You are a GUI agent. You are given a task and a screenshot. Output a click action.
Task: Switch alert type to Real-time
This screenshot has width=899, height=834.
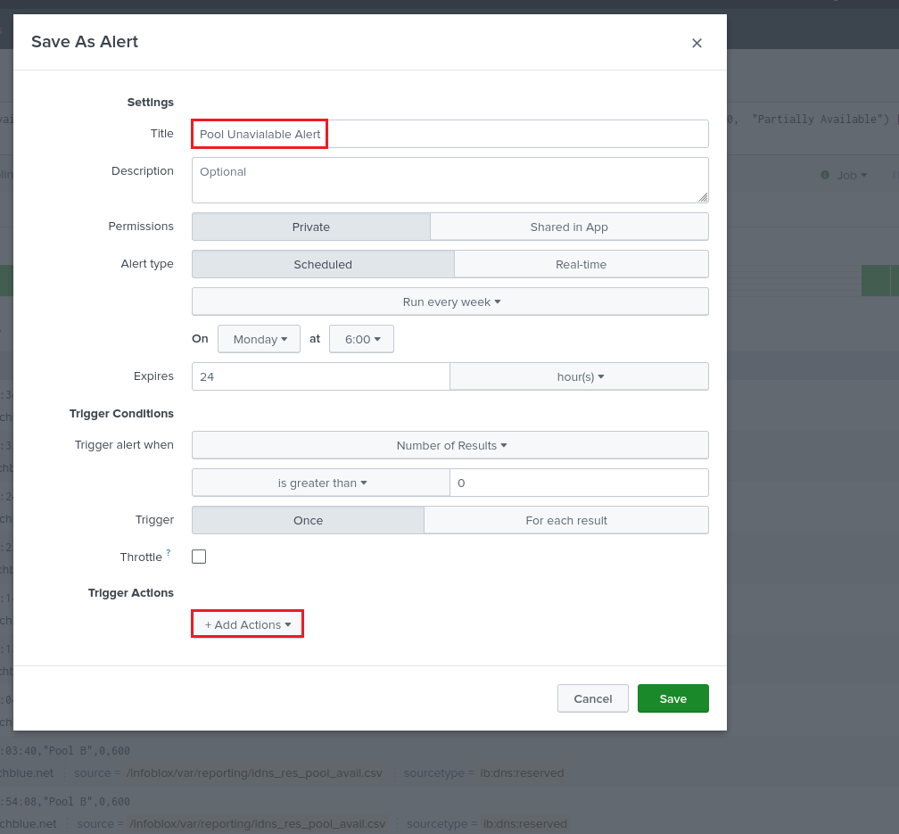pos(581,264)
